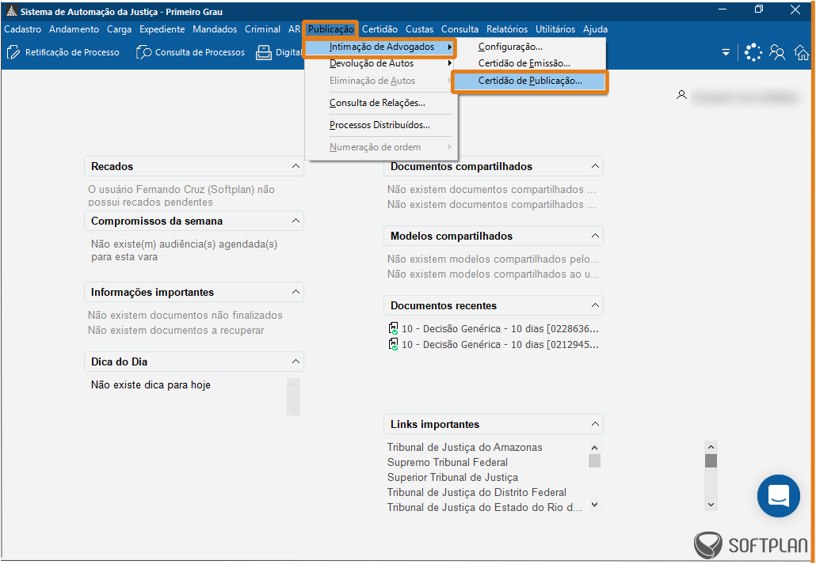Open the Utilitários menu
Viewport: 816px width, 564px height.
pyautogui.click(x=555, y=29)
